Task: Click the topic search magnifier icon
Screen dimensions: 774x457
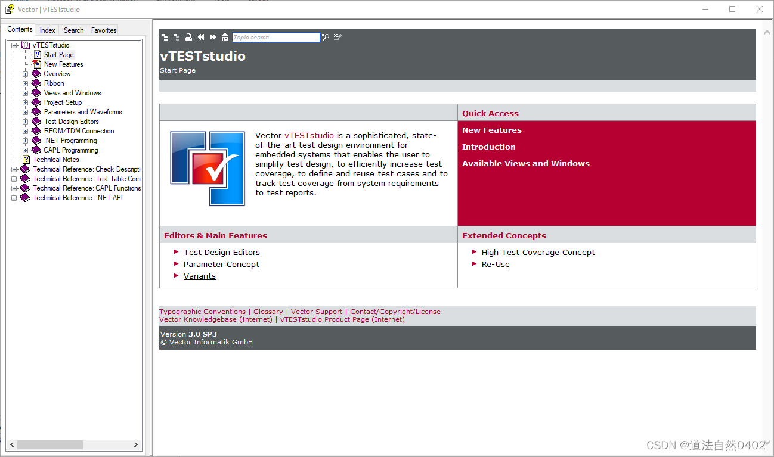Action: (326, 37)
